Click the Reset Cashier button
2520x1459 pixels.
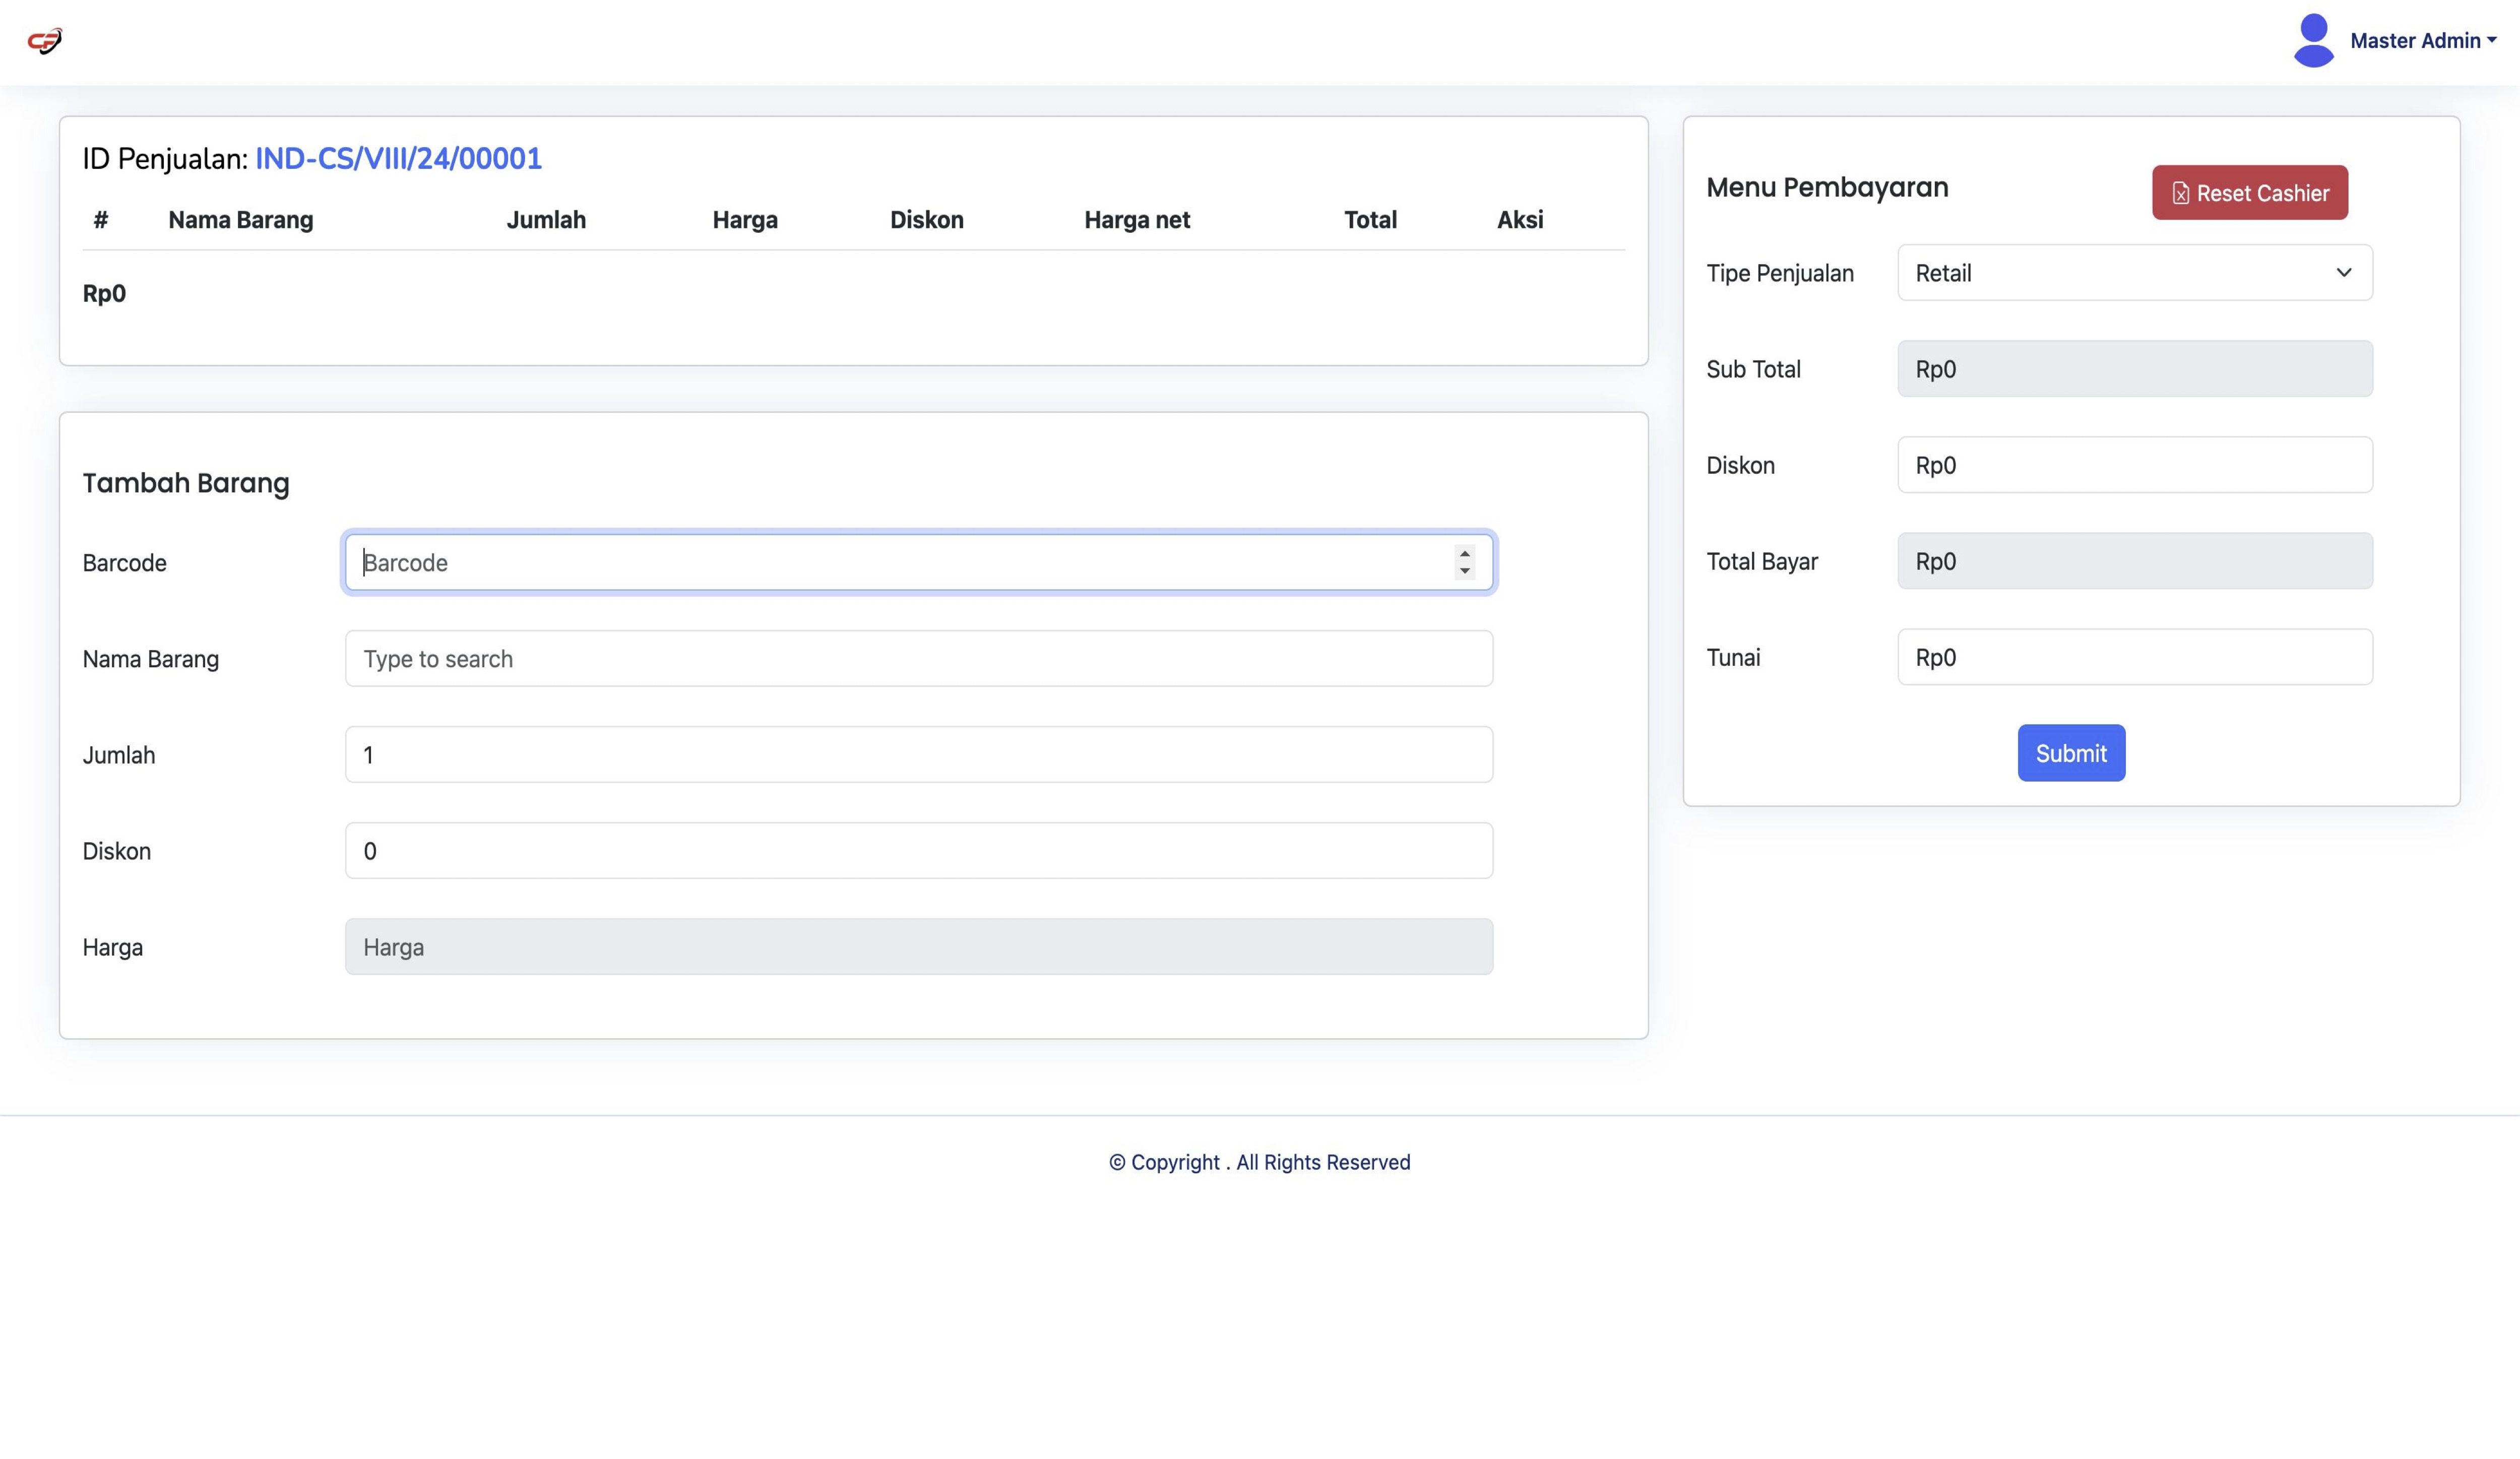point(2249,193)
